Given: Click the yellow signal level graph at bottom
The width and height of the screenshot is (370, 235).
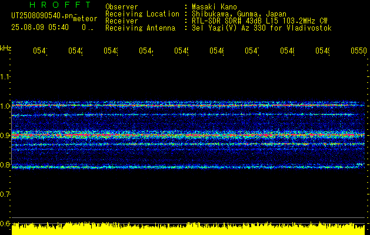Looking at the screenshot, I should [188, 229].
